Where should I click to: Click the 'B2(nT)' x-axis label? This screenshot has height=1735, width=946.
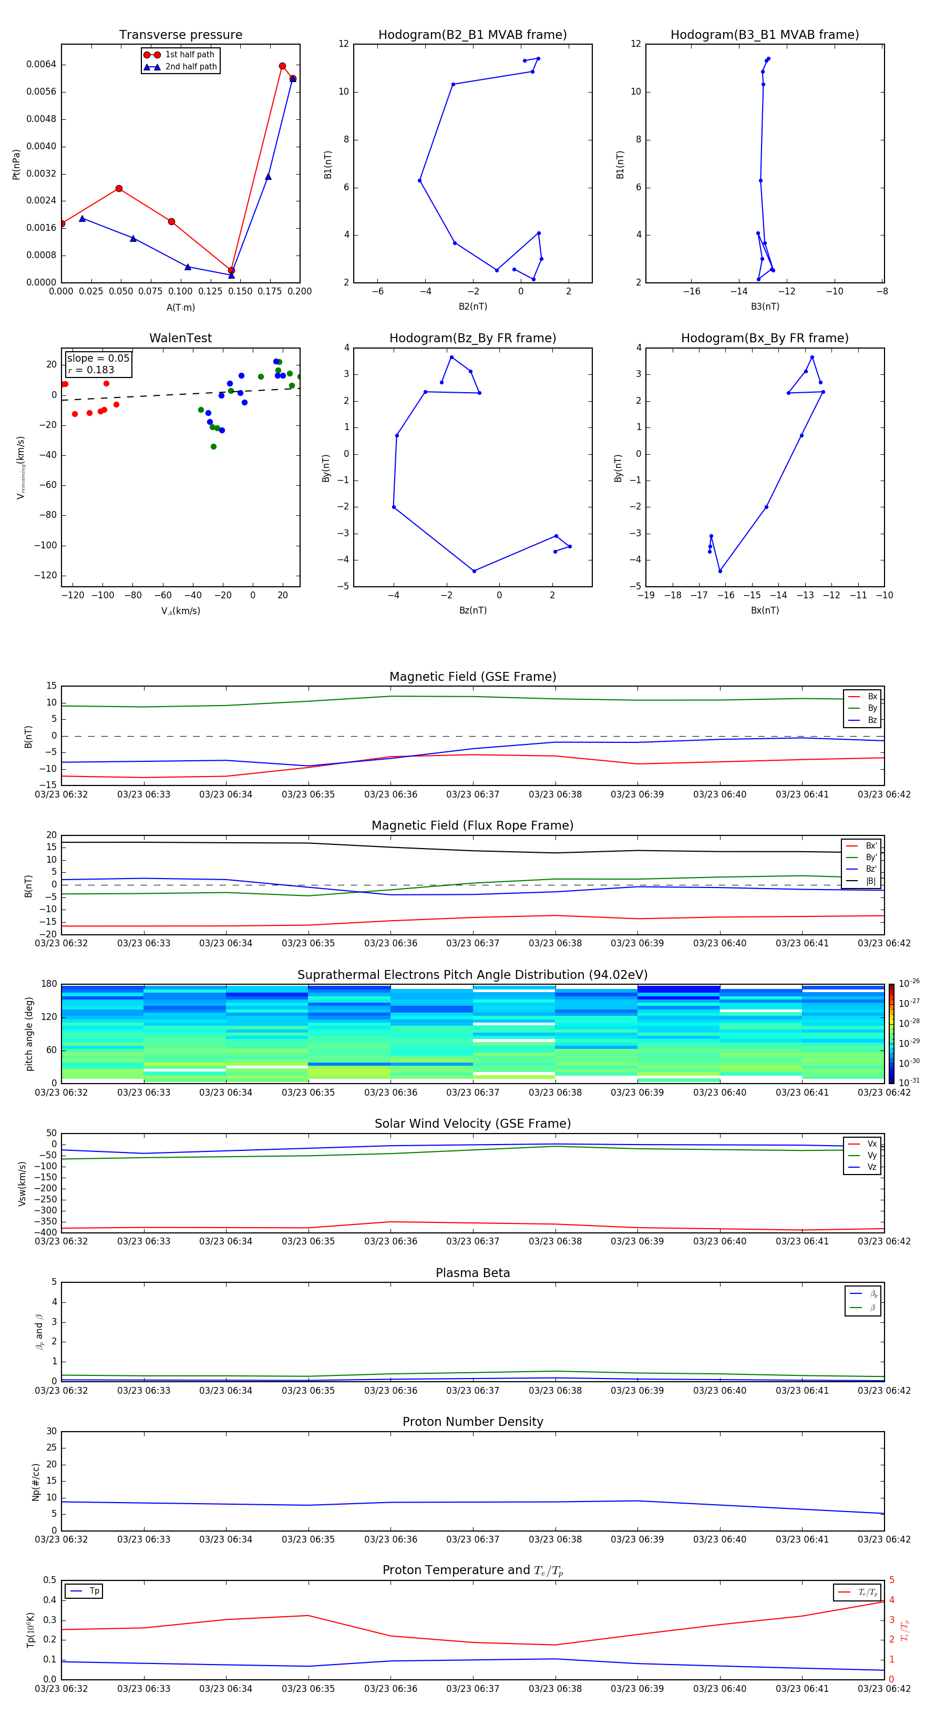(472, 307)
